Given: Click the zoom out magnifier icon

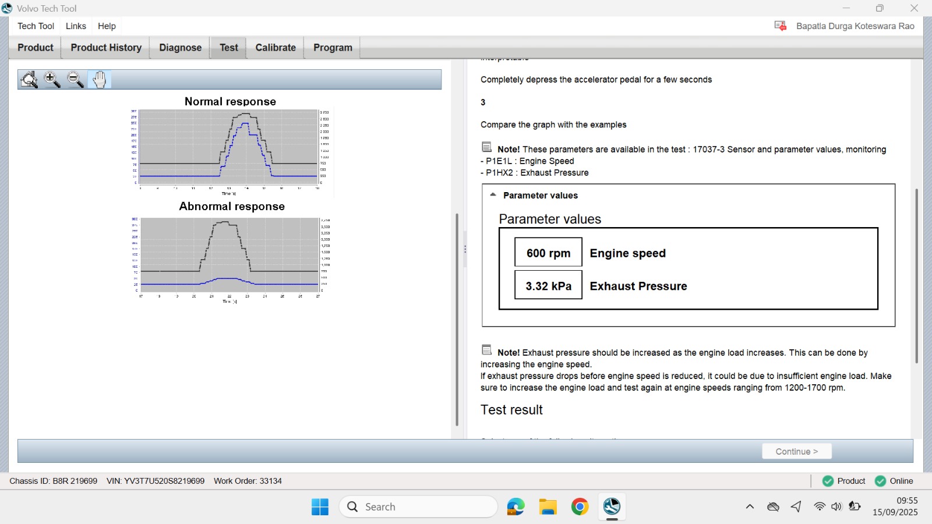Looking at the screenshot, I should (76, 79).
